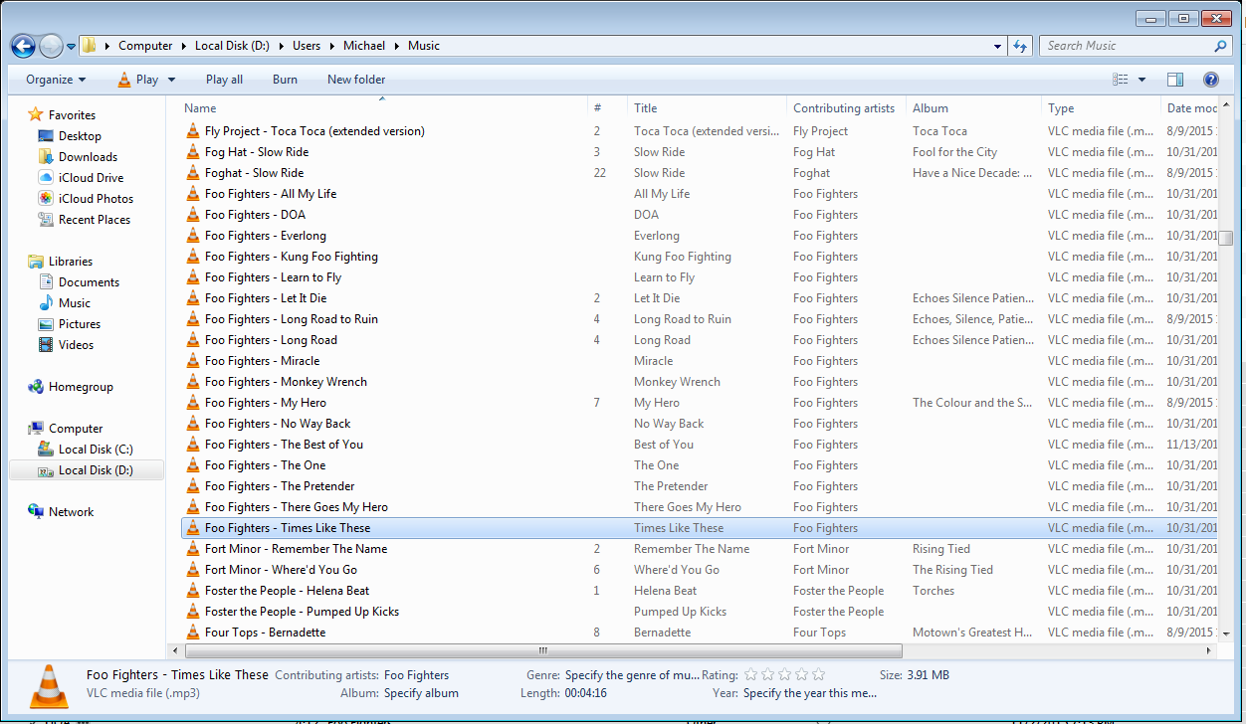Click the Forward navigation arrow button
The width and height of the screenshot is (1246, 724).
(x=51, y=46)
